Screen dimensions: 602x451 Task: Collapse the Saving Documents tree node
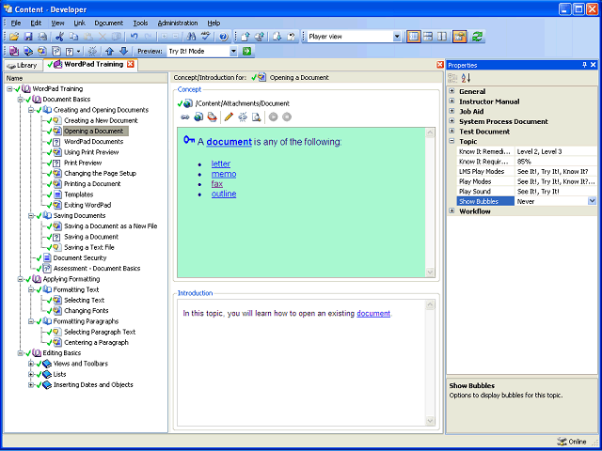31,215
